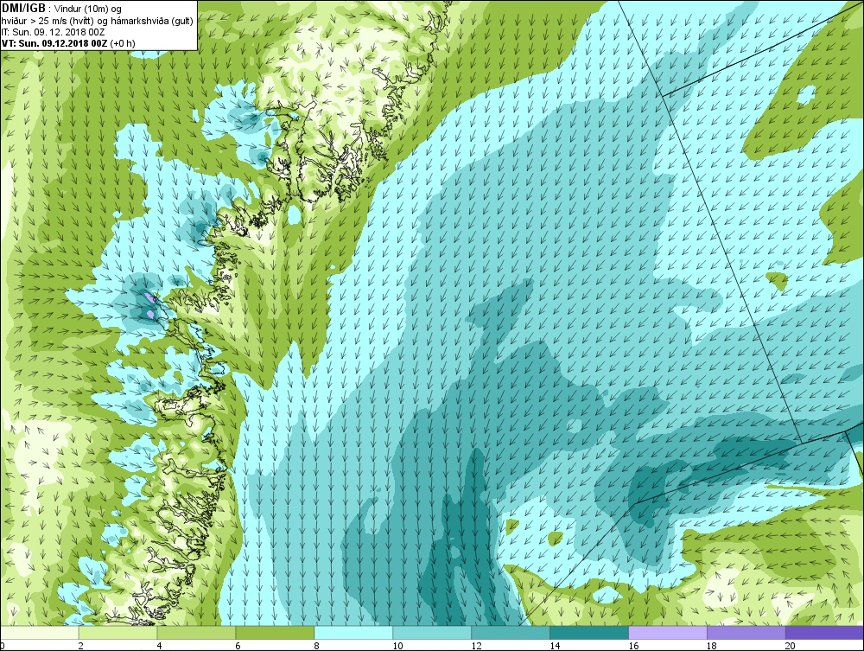Viewport: 864px width, 651px height.
Task: Click the 16–18 m/s light purple legend swatch
Action: tap(667, 632)
